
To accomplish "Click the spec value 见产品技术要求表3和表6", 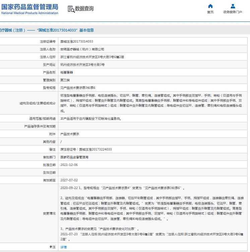I will (78, 88).
